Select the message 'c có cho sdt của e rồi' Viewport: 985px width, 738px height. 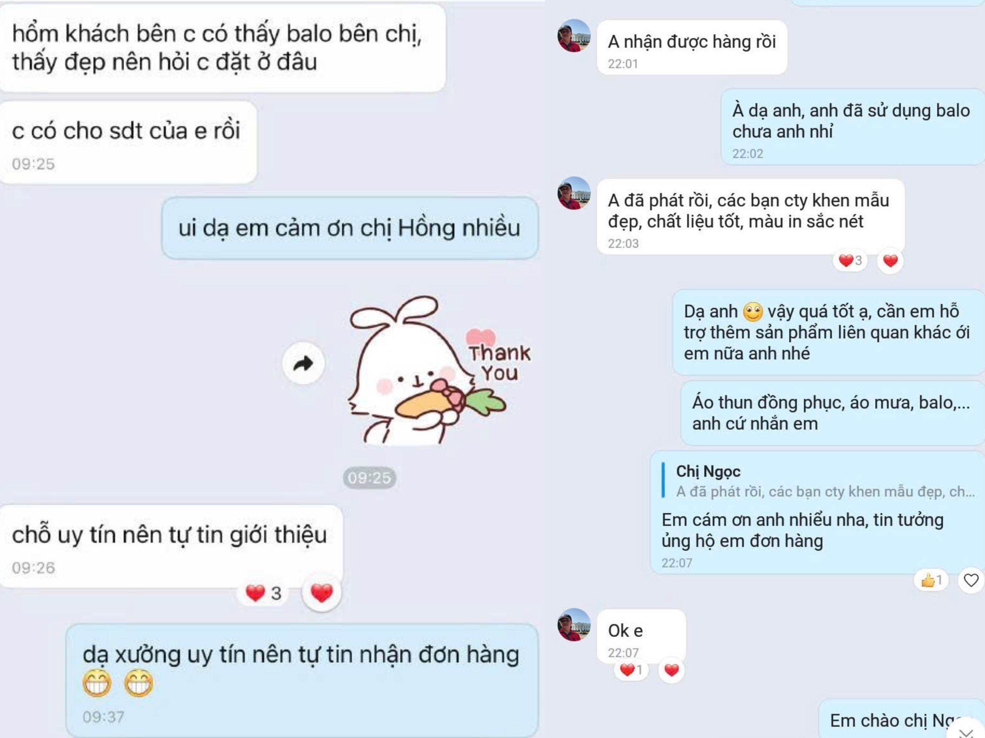128,142
